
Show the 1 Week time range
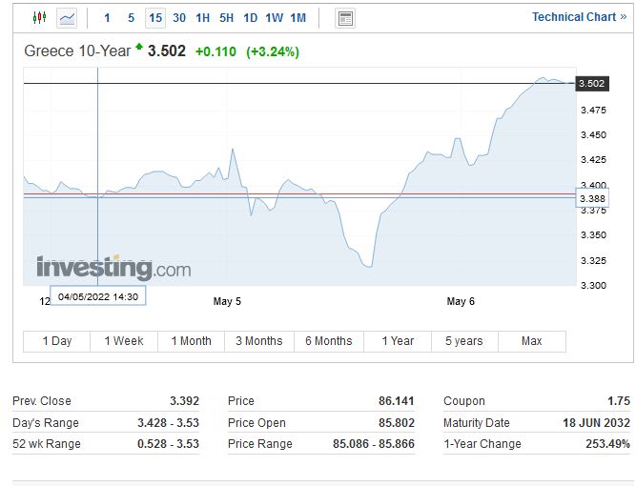[124, 341]
